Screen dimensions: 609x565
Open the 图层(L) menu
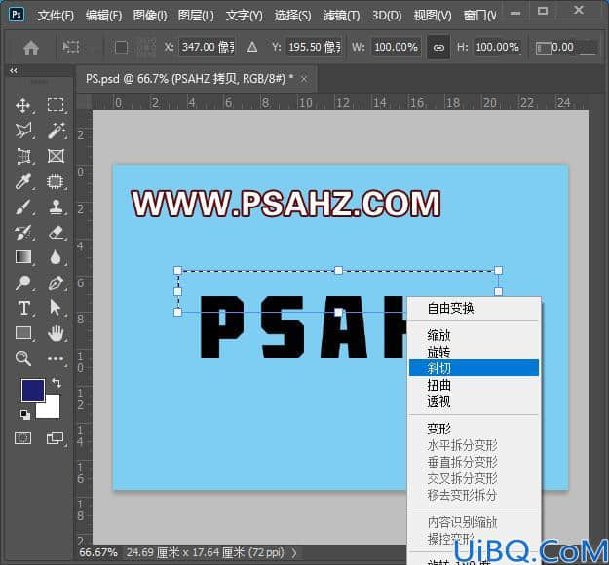pyautogui.click(x=196, y=16)
